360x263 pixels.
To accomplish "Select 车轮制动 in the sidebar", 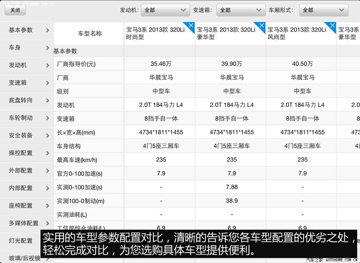I will click(26, 118).
